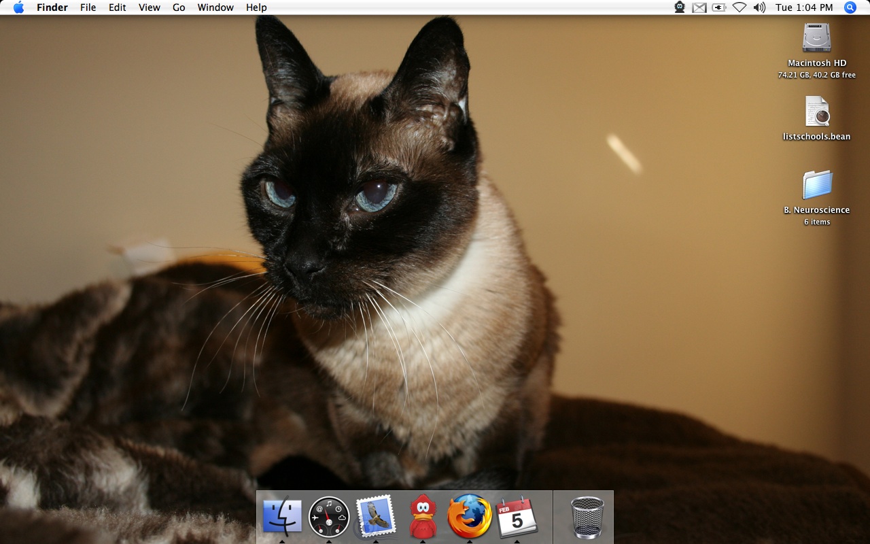
Task: Open the Window menu
Action: click(215, 7)
